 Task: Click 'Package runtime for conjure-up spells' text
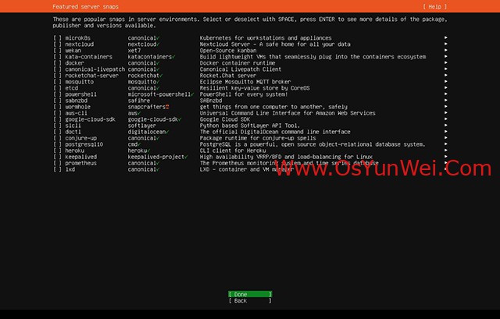coord(258,138)
